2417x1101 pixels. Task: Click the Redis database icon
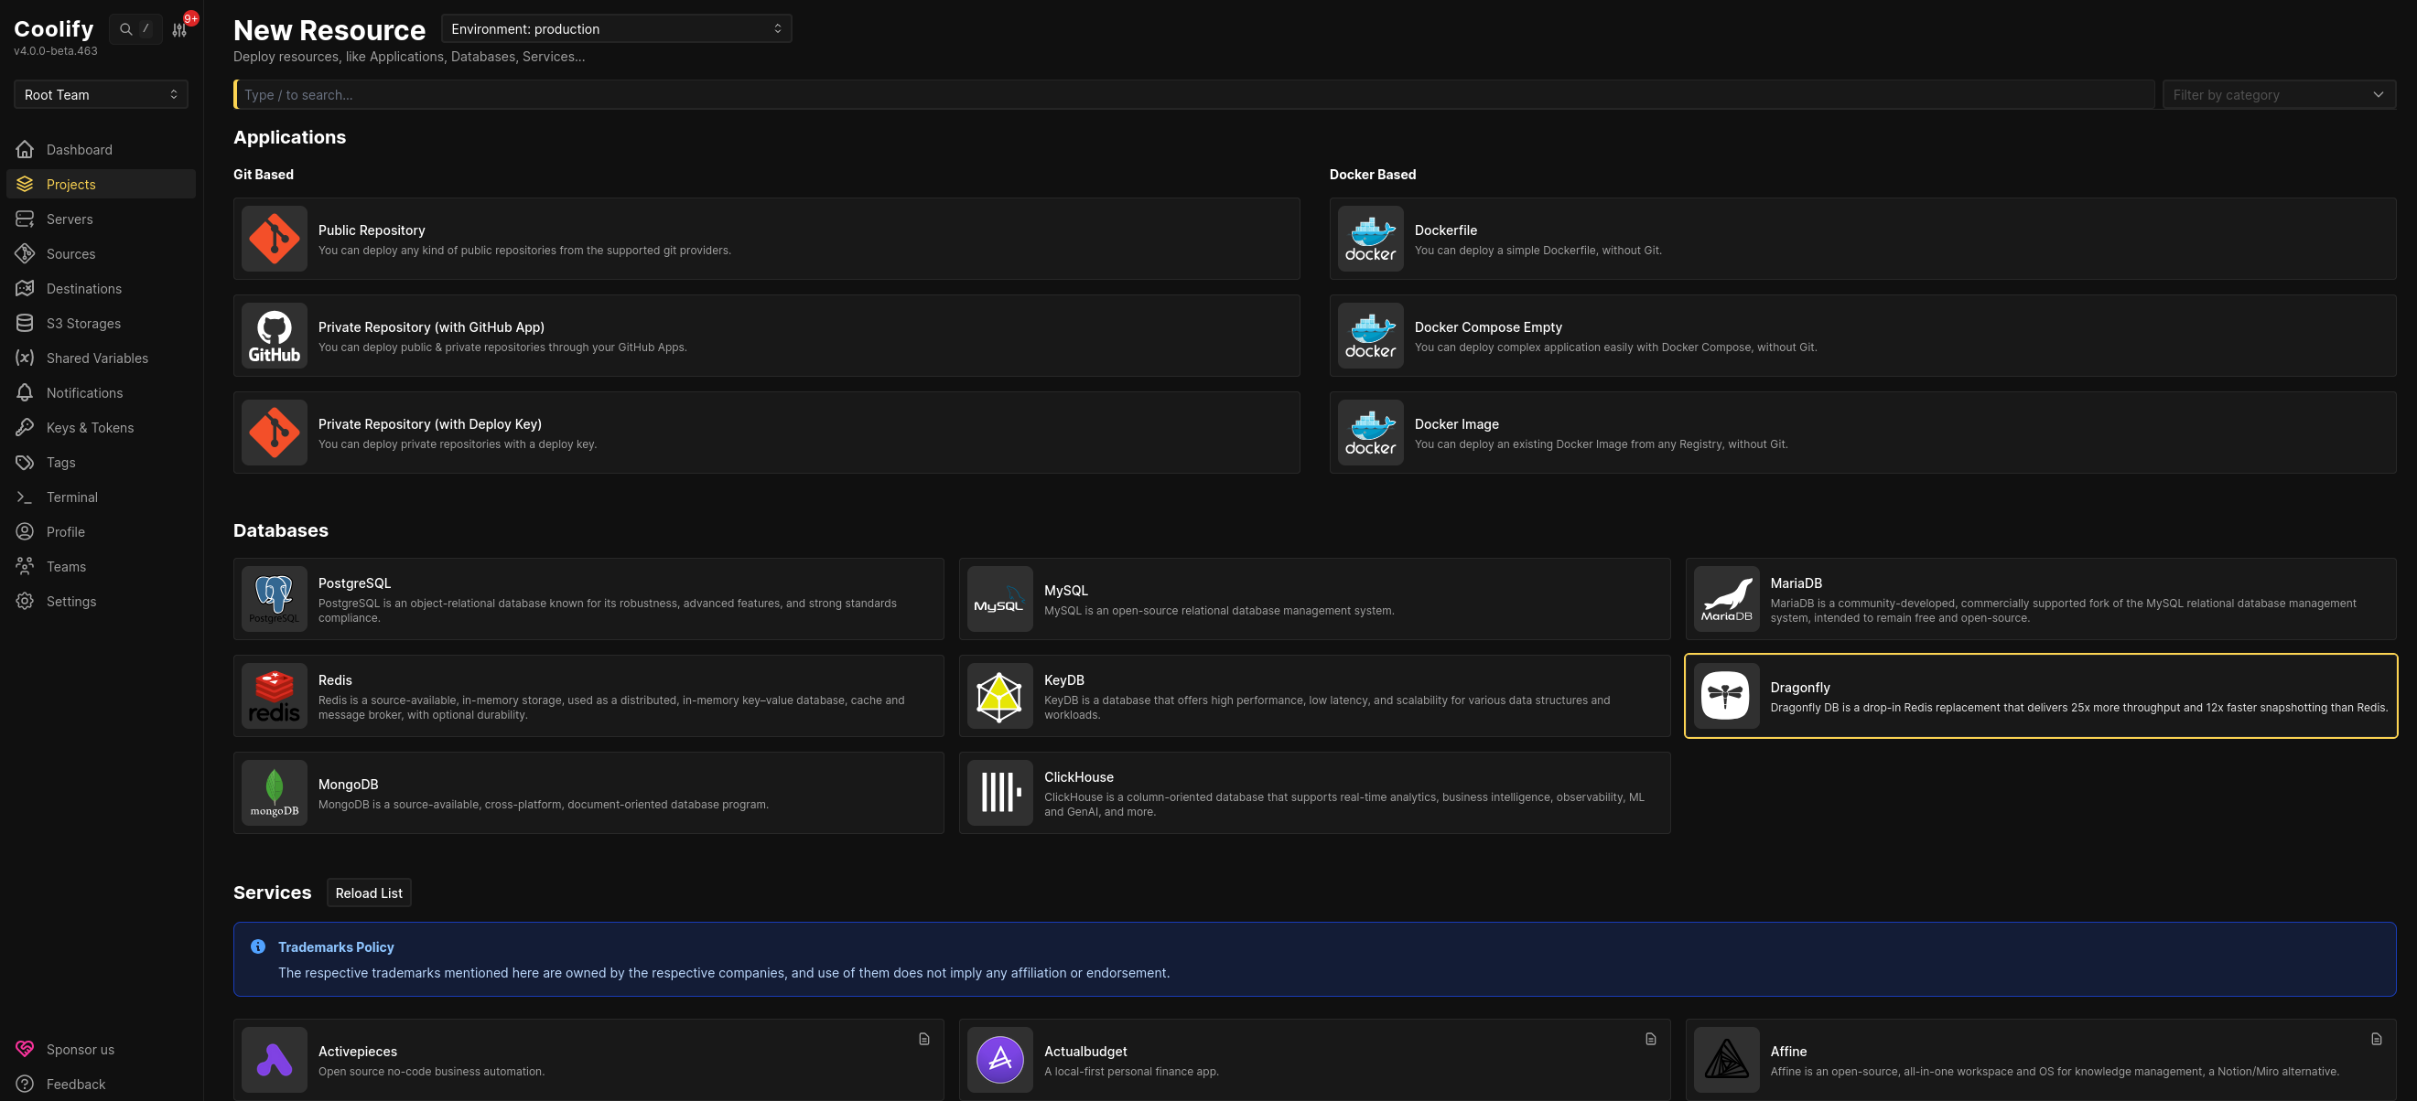[274, 696]
